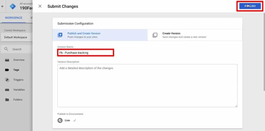
Task: Click the Create Version stack icon
Action: [x=155, y=35]
